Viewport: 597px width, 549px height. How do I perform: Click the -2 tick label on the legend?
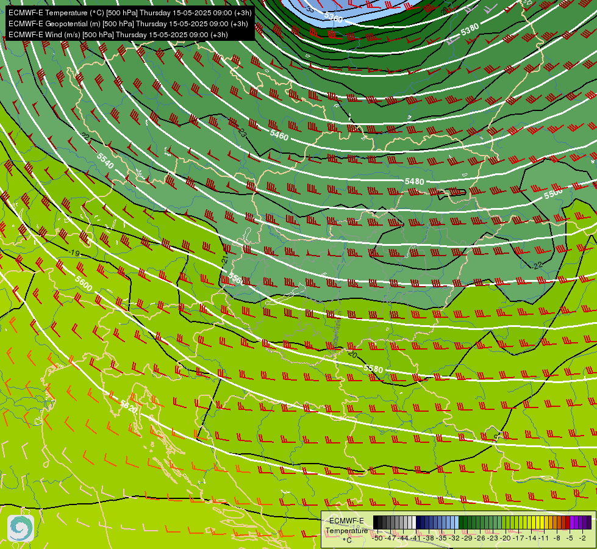point(582,538)
